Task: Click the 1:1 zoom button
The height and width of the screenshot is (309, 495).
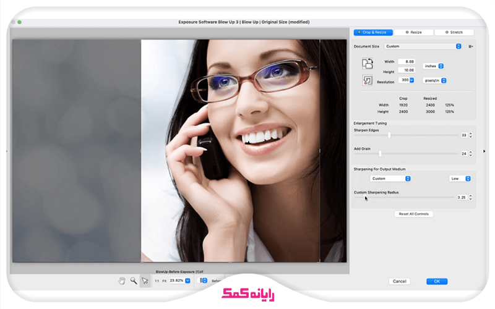Action: [x=157, y=281]
